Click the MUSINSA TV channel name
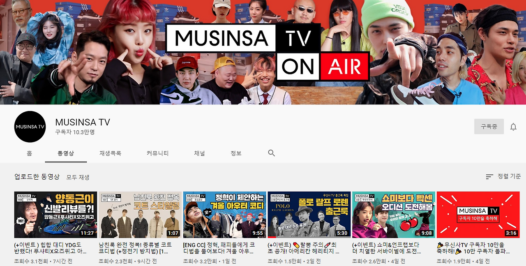This screenshot has width=526, height=266. coord(83,123)
